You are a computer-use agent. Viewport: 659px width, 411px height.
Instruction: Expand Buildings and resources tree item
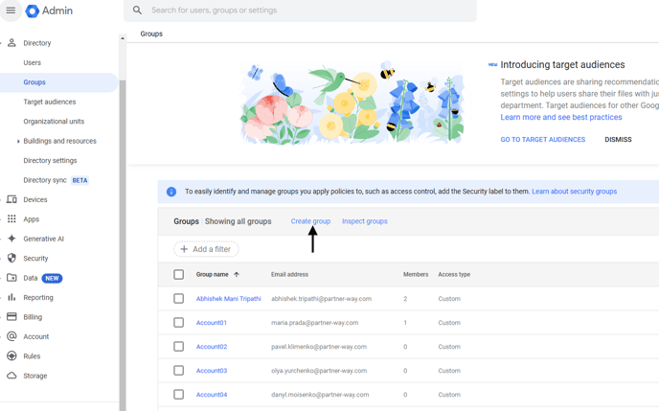tap(18, 141)
